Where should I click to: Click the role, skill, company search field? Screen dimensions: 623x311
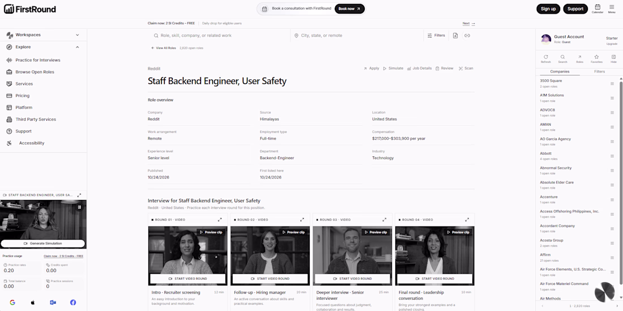coord(220,35)
